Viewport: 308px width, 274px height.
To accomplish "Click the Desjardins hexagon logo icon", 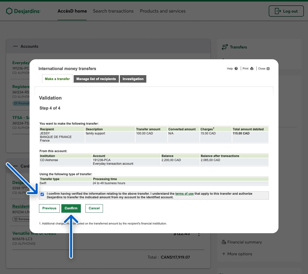I will click(x=9, y=11).
